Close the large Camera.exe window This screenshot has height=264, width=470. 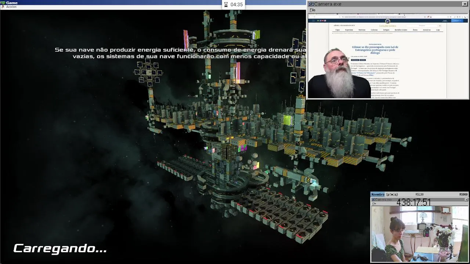465,4
